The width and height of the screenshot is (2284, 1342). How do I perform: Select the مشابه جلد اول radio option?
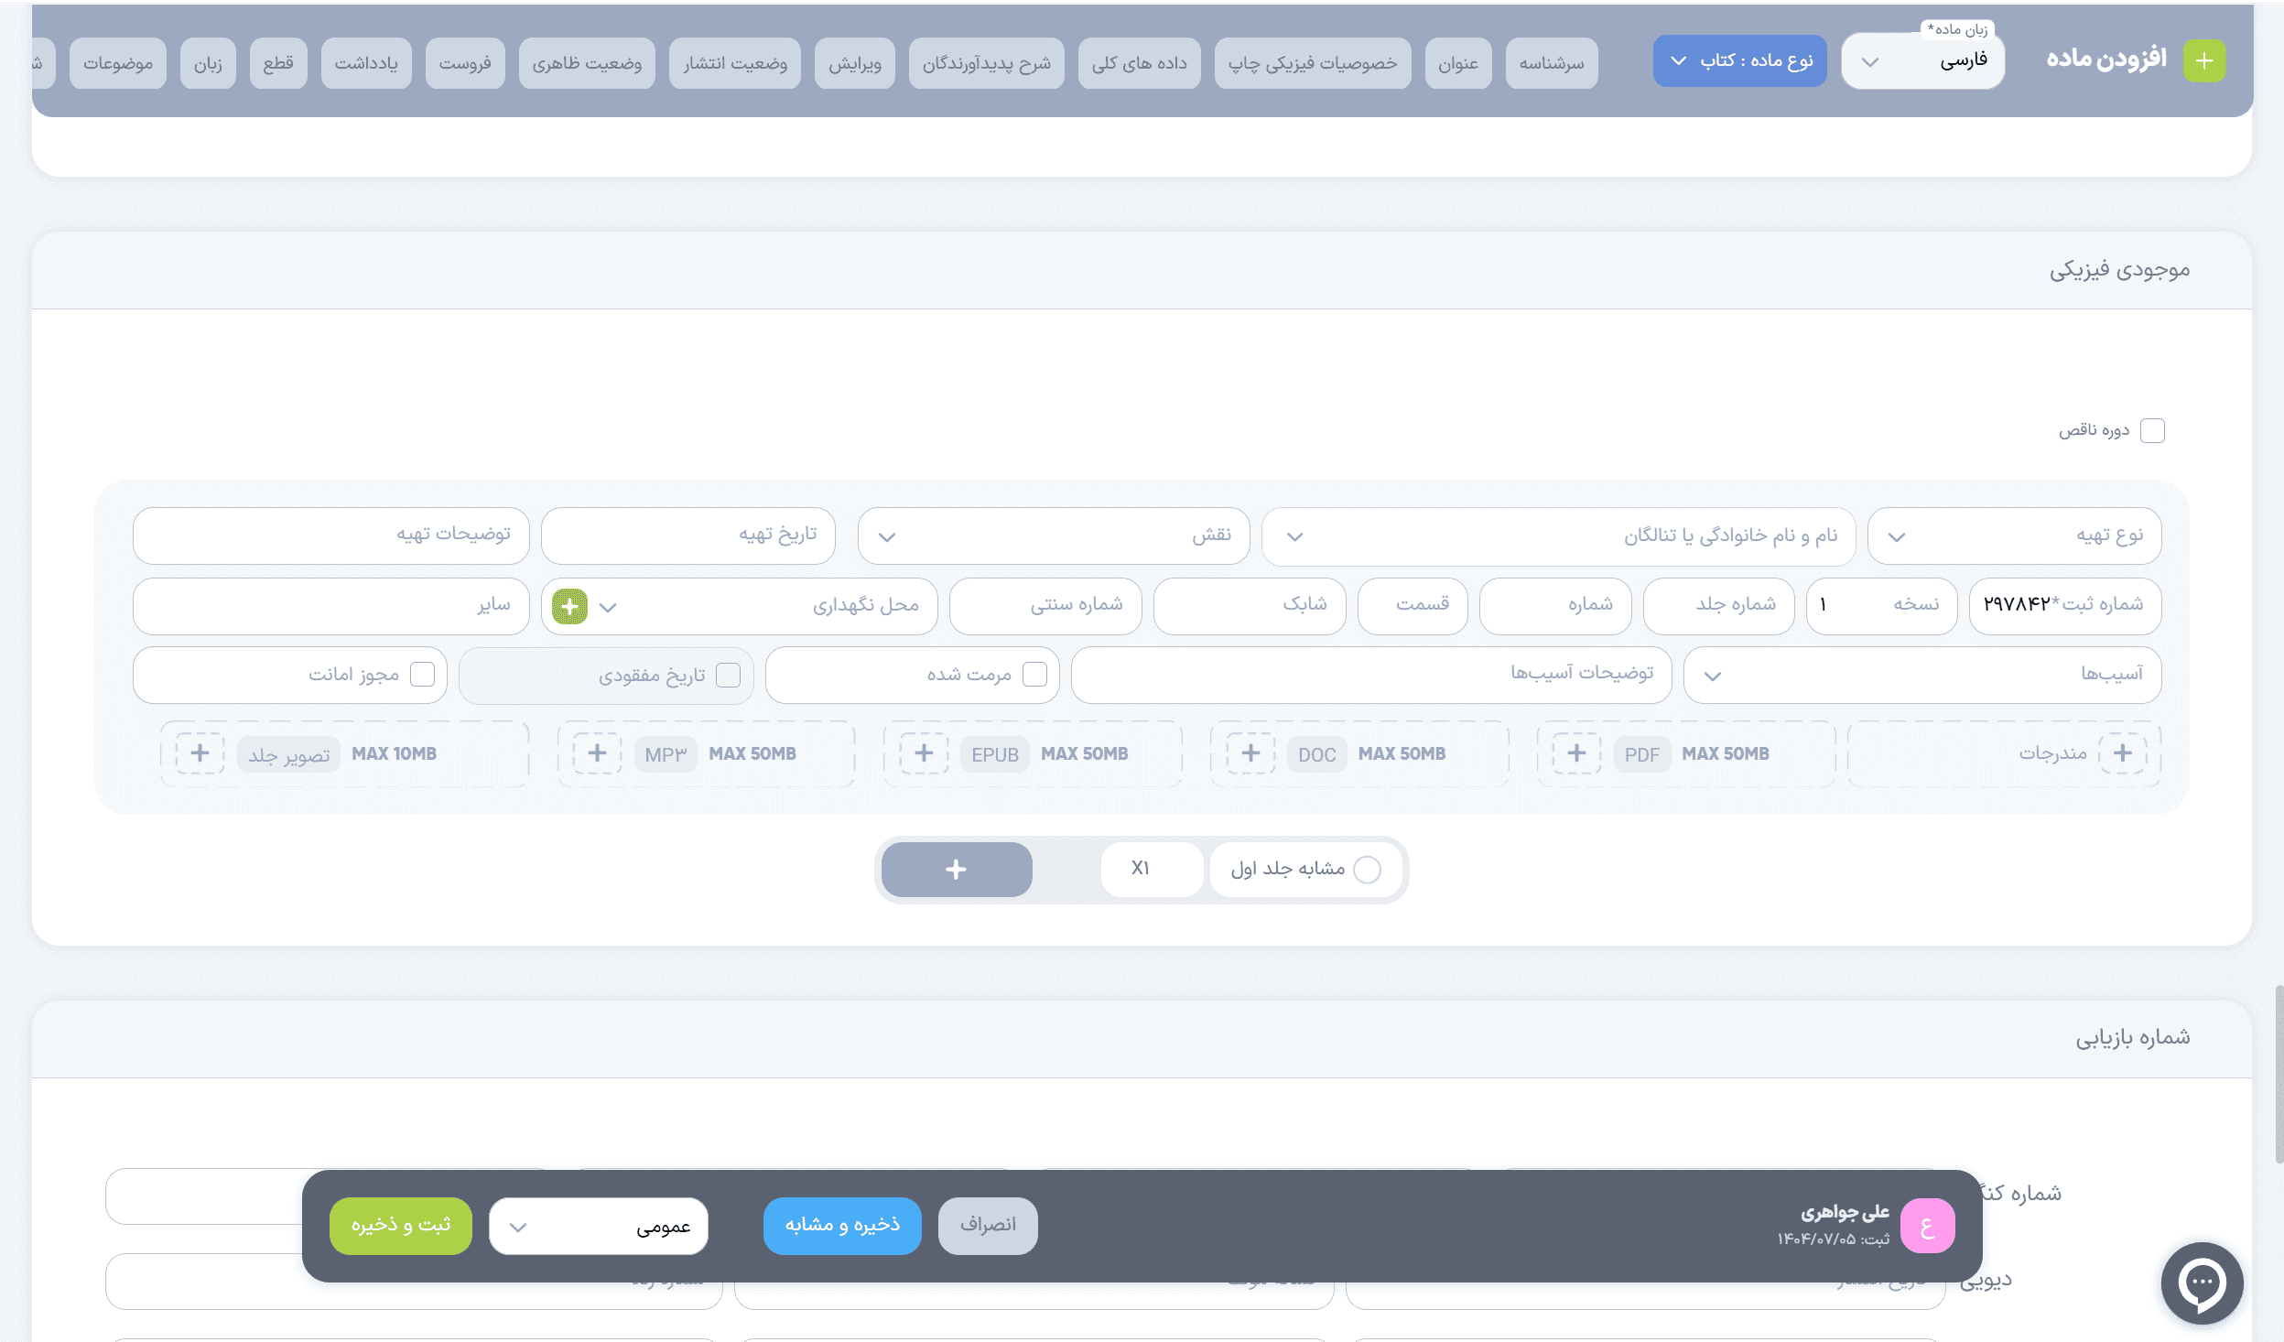pyautogui.click(x=1367, y=870)
